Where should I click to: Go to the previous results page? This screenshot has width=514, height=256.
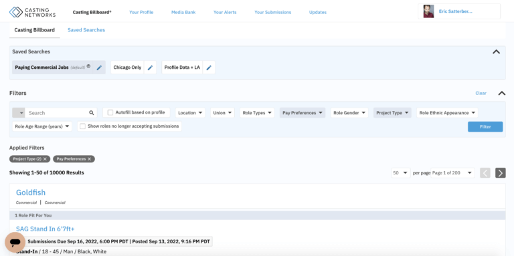coord(485,173)
